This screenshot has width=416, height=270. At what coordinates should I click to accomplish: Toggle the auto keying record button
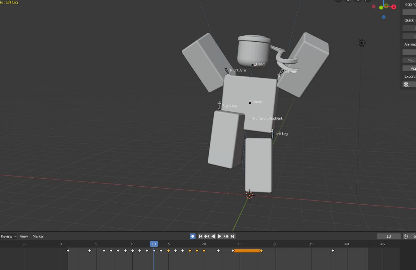[193, 236]
